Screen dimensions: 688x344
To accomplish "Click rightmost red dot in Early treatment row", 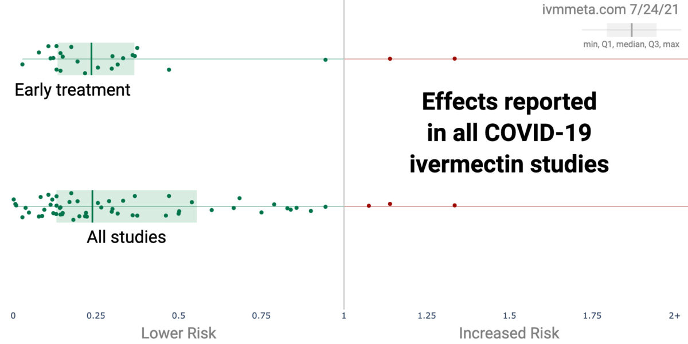I will [455, 58].
